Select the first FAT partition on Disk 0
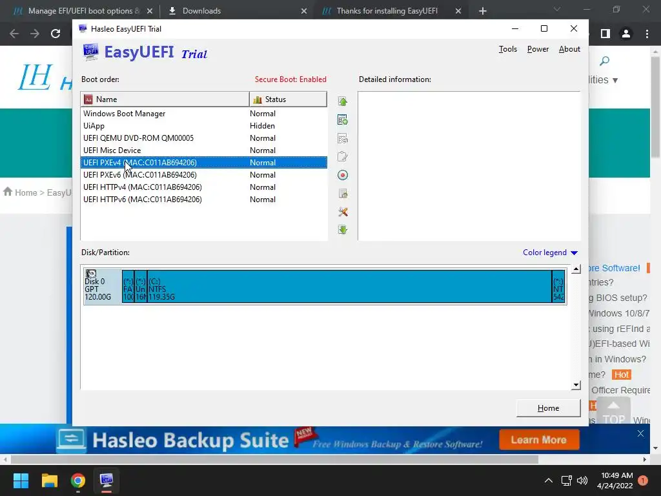This screenshot has width=661, height=496. 128,286
